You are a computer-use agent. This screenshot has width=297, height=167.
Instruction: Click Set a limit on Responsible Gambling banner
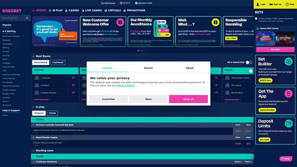[x=231, y=38]
